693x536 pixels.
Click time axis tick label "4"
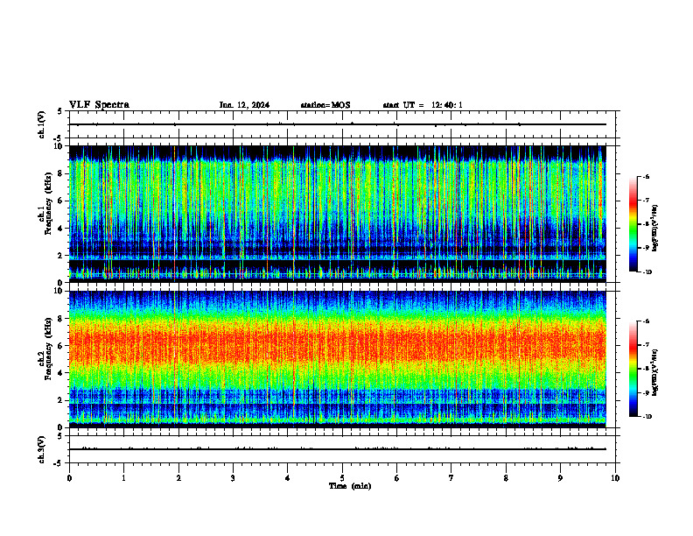click(x=288, y=478)
